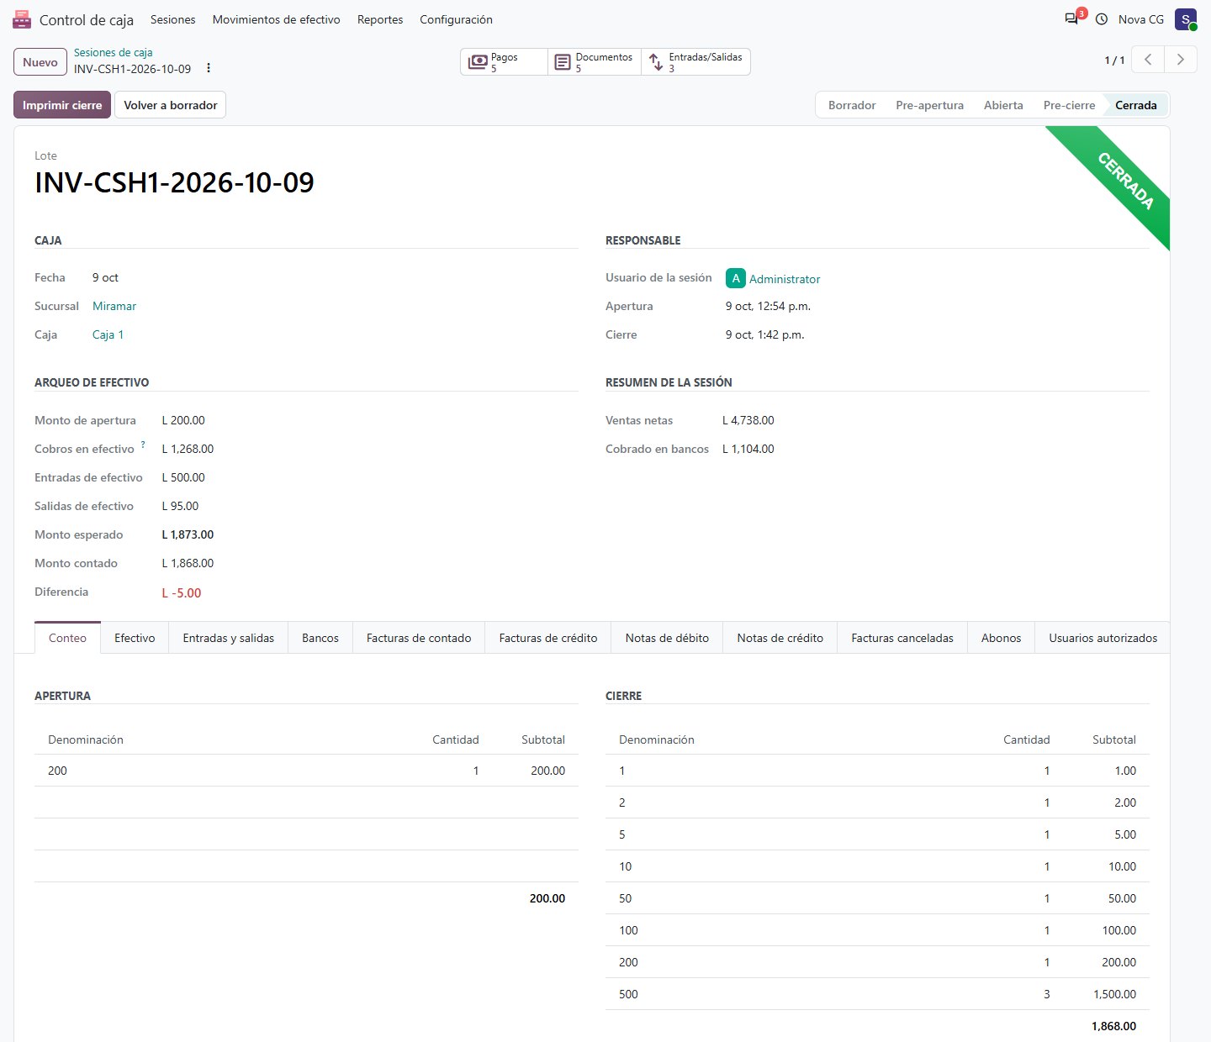Select the Borrador status stage
This screenshot has height=1042, width=1211.
852,105
